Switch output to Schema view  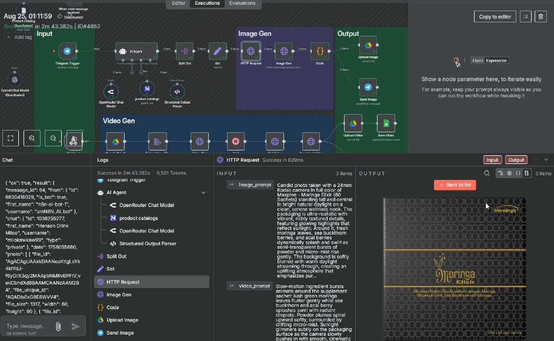[x=500, y=173]
